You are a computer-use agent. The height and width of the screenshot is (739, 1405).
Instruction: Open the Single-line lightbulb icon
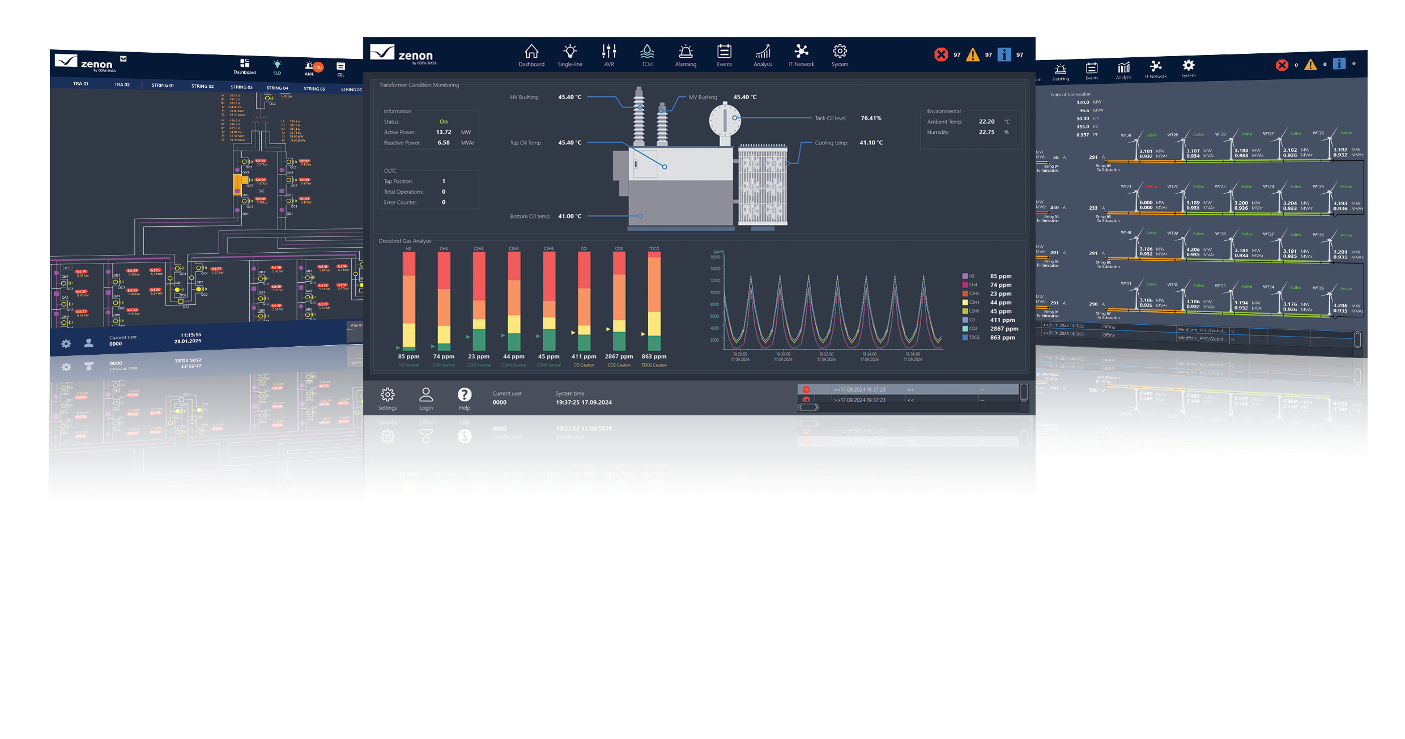coord(570,52)
